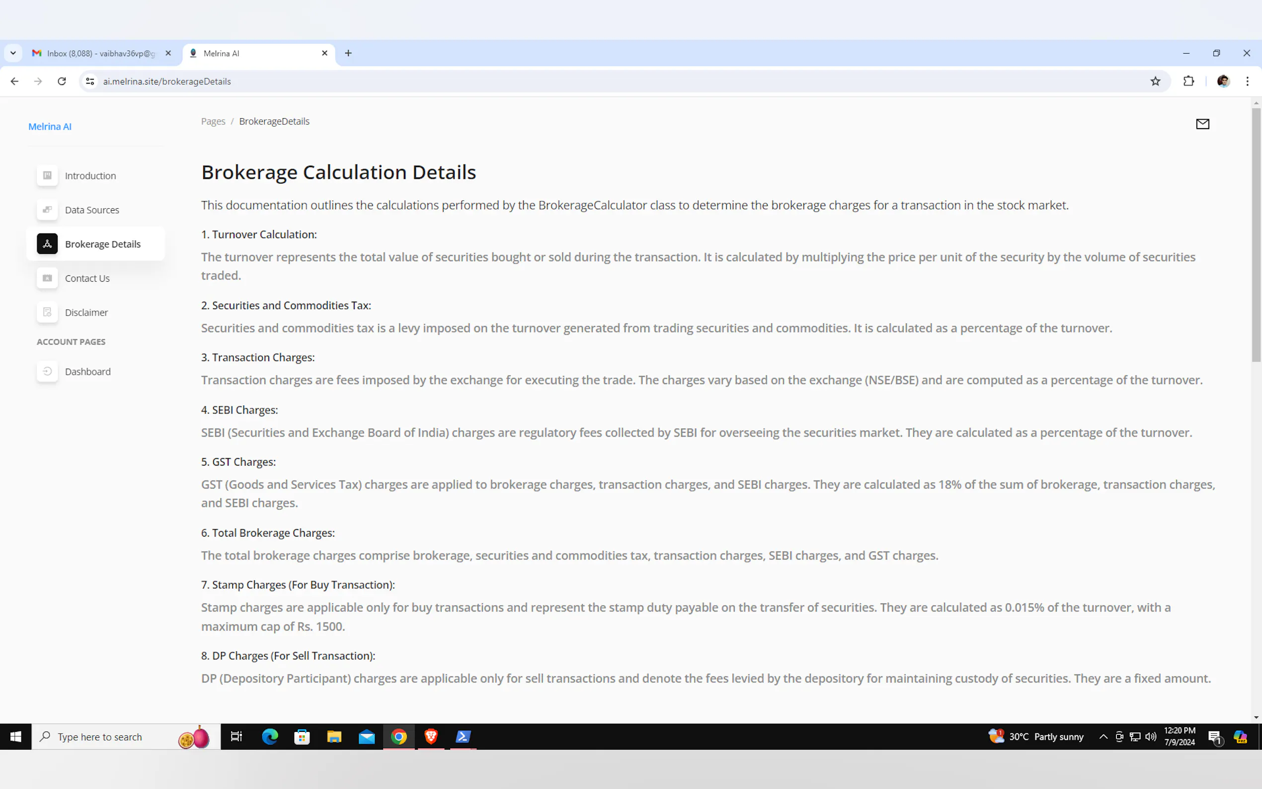
Task: Click the mail envelope icon at top right
Action: coord(1202,124)
